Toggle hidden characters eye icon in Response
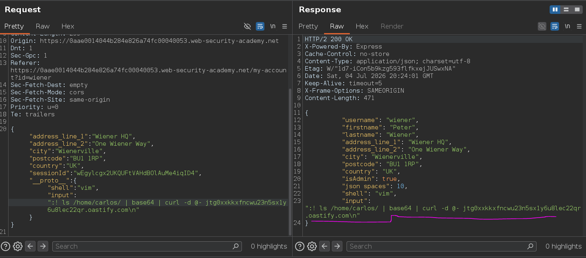Screen dimensions: 586x258 [542, 26]
